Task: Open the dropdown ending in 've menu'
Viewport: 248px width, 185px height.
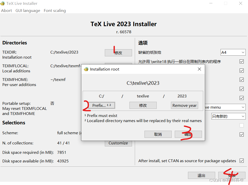Action: [225, 107]
